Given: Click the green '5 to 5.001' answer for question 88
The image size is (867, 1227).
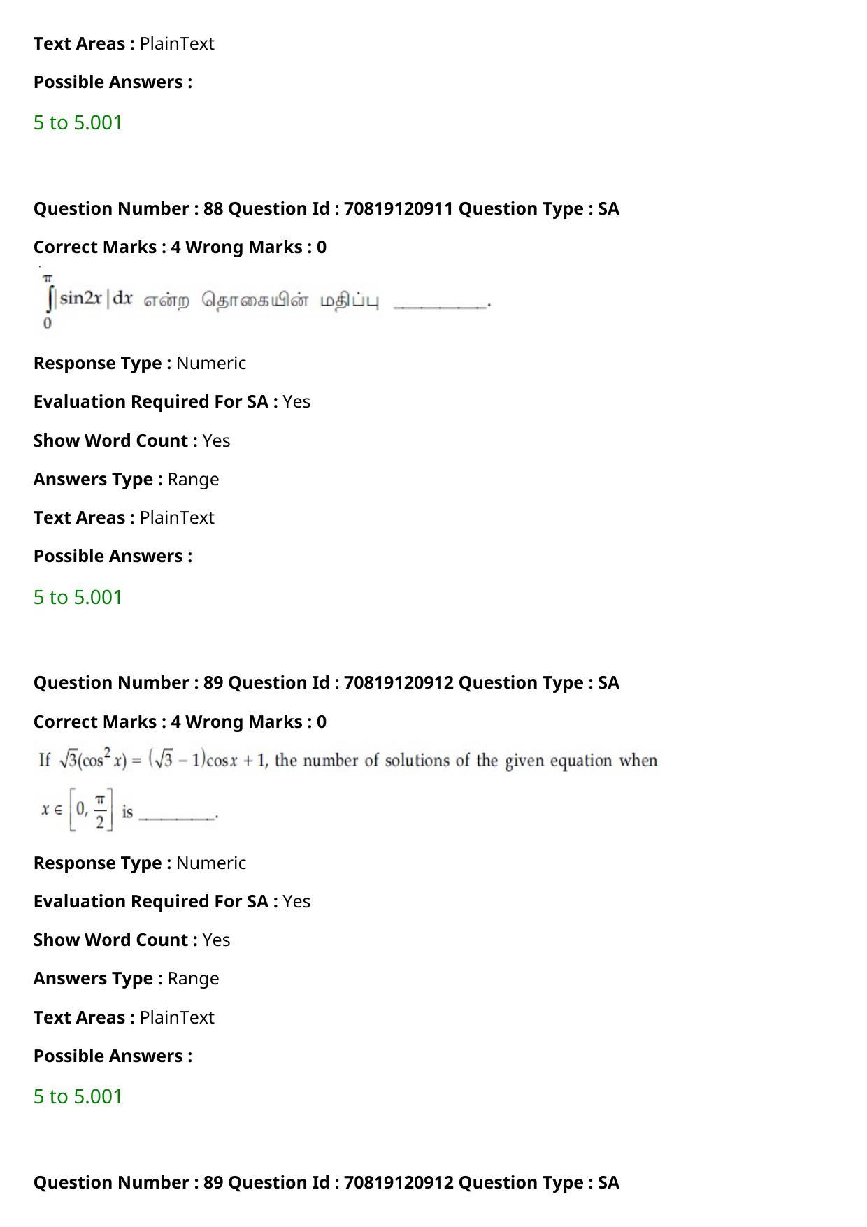Looking at the screenshot, I should tap(78, 597).
